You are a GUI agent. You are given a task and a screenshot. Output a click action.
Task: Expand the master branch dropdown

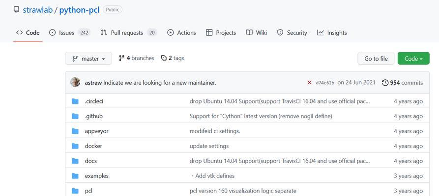click(88, 58)
